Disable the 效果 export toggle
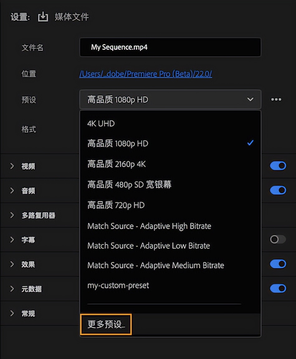The image size is (296, 359). point(278,264)
